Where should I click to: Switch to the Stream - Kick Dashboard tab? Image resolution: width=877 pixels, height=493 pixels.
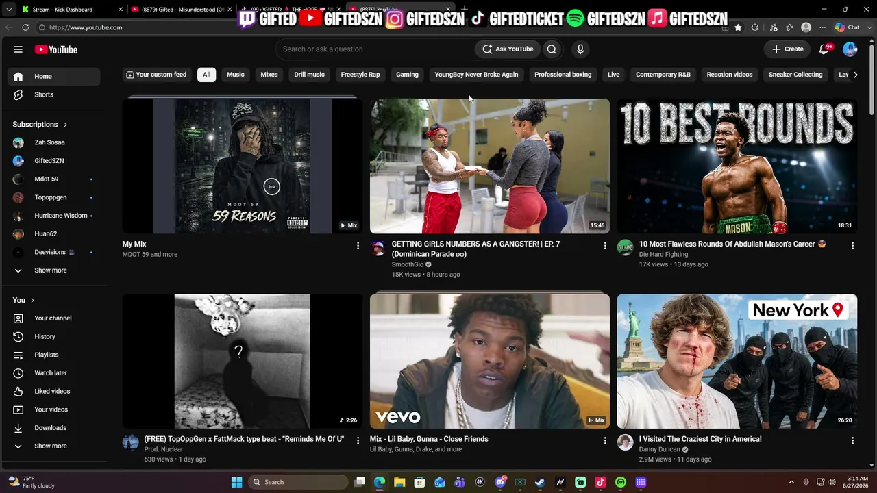[x=72, y=10]
